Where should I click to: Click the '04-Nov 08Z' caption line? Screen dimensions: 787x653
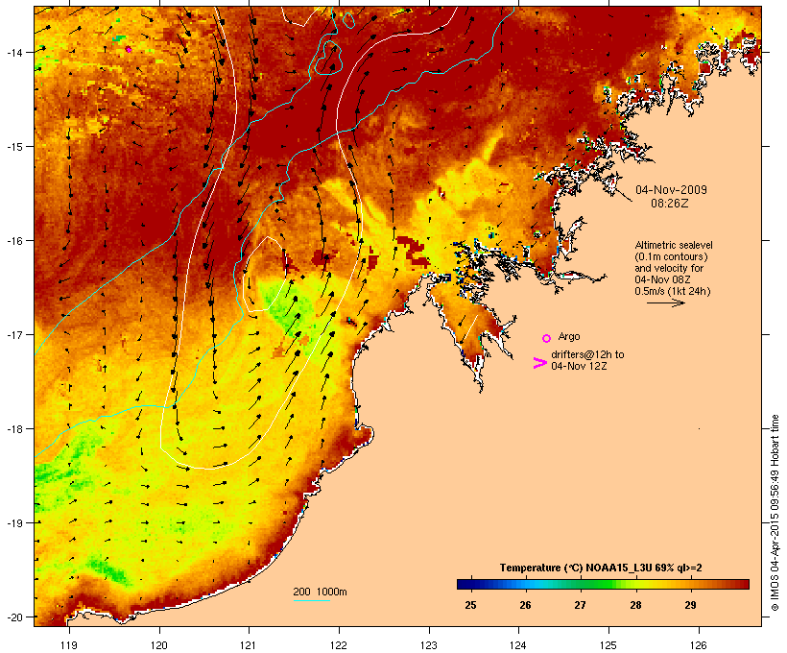pos(662,279)
